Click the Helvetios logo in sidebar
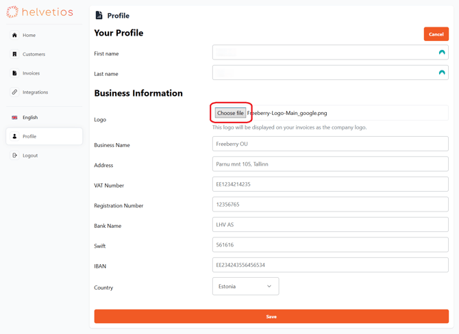Image resolution: width=459 pixels, height=334 pixels. (x=39, y=12)
